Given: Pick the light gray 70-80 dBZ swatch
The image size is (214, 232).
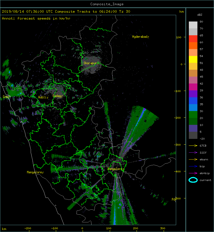Looking at the screenshot, I should coord(193,25).
